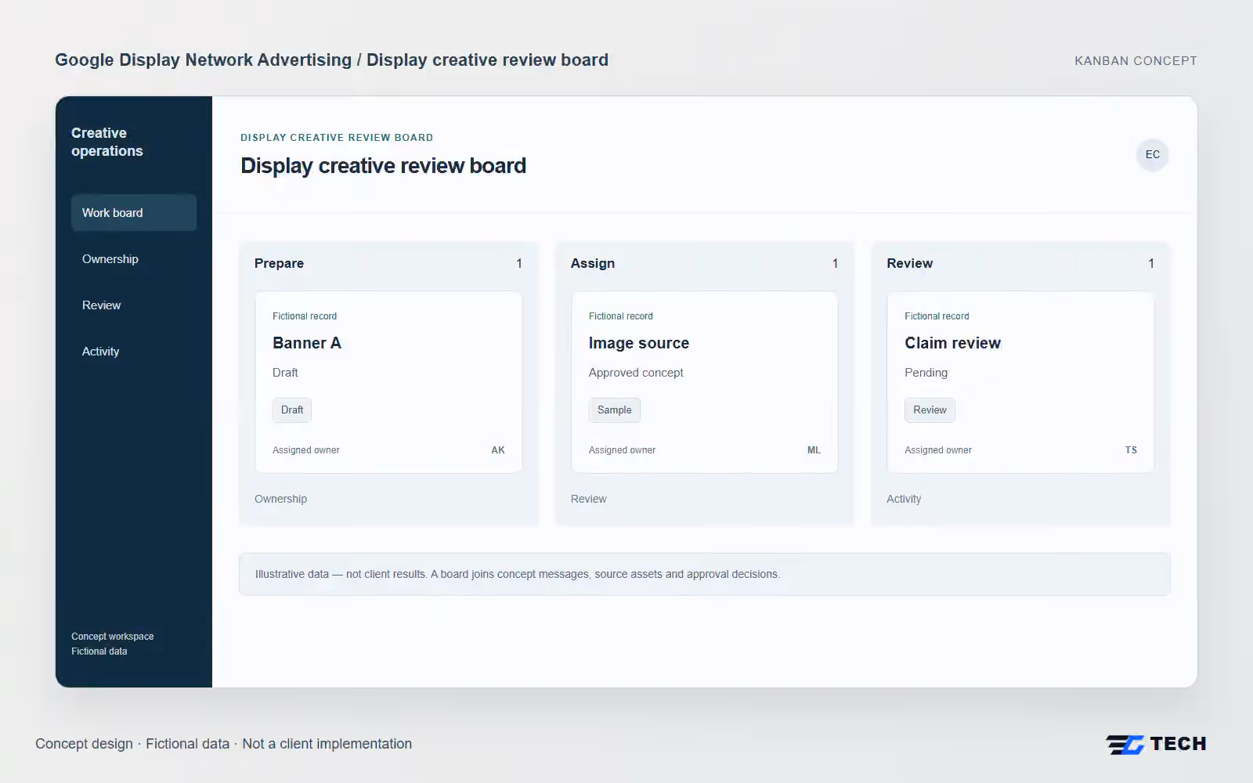Click the AK owner initials

click(498, 450)
